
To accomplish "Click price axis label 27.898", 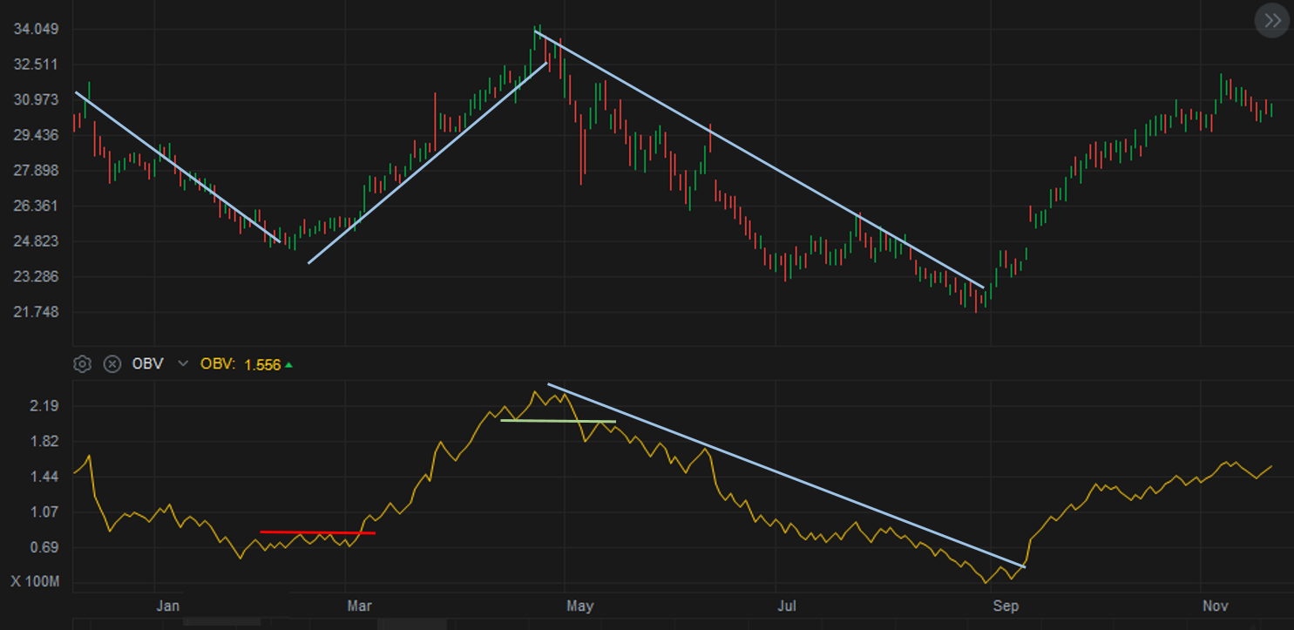I will click(x=36, y=171).
